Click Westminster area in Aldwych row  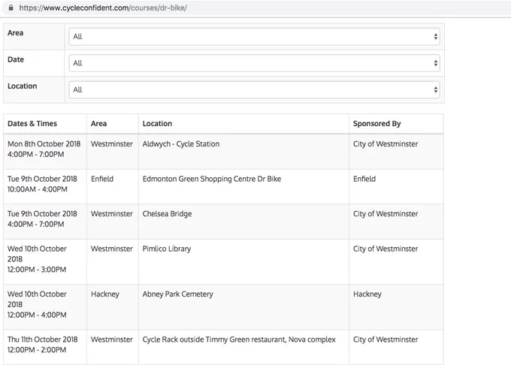click(112, 144)
